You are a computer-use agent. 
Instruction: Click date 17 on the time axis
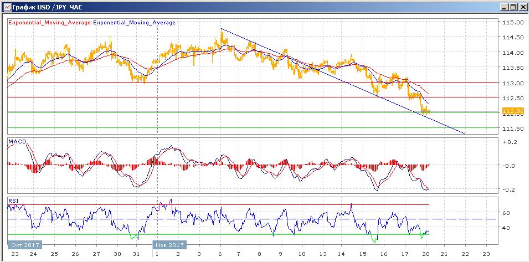click(x=404, y=254)
